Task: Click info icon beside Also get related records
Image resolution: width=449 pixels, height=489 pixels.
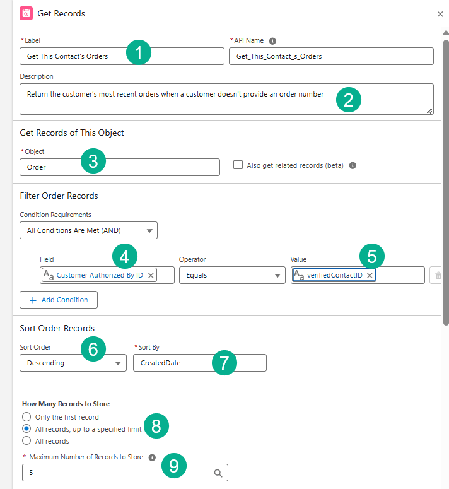Action: click(x=353, y=166)
